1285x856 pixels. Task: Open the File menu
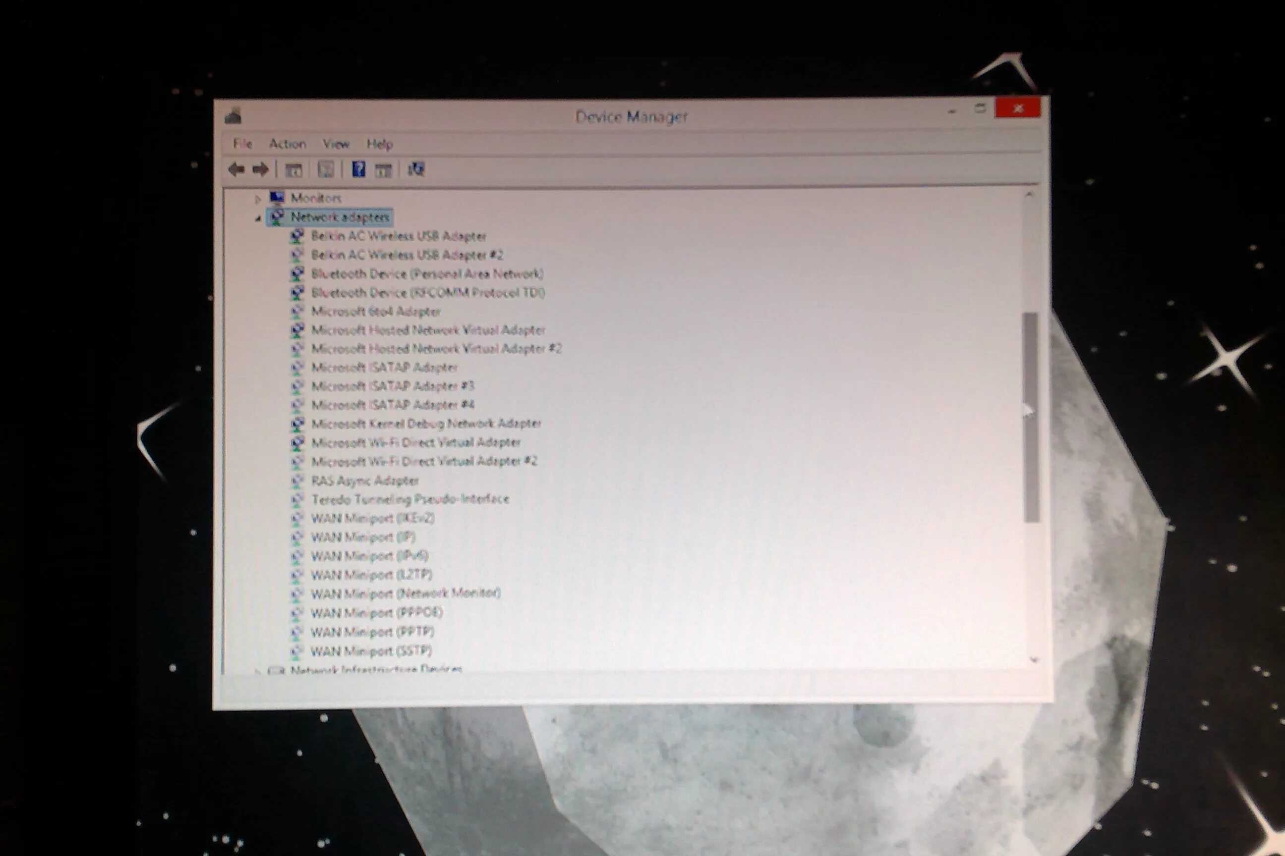(242, 144)
